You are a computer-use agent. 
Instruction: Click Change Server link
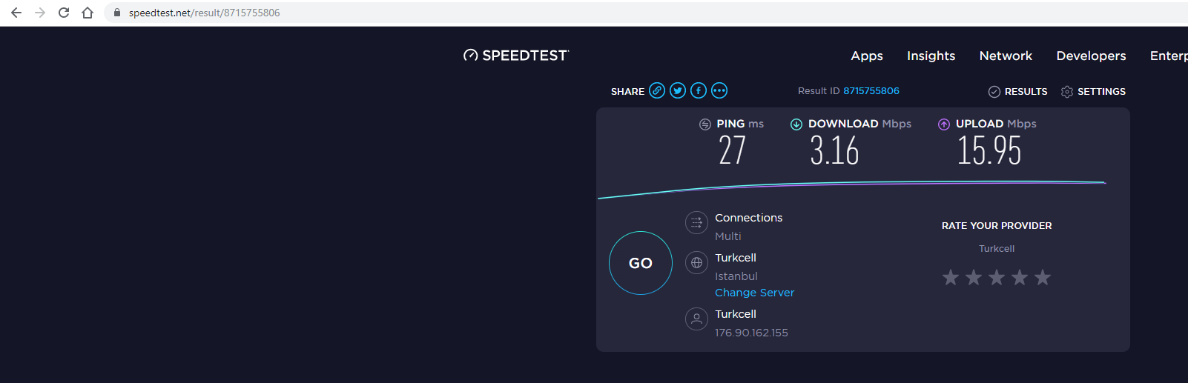[x=754, y=293]
